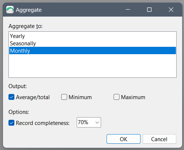The width and height of the screenshot is (184, 150).
Task: Click the chevron arrow beside 70%
Action: (x=97, y=122)
